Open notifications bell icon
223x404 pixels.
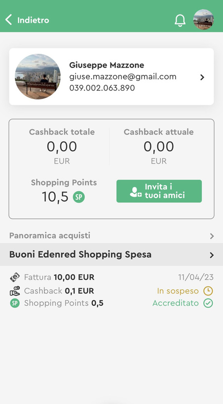(180, 20)
